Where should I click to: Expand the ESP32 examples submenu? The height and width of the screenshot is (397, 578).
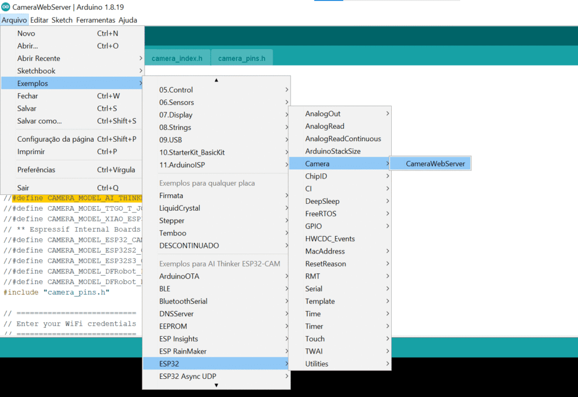(216, 364)
